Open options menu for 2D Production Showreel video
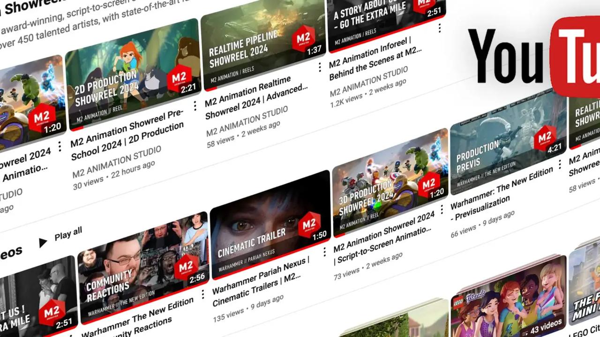This screenshot has width=600, height=337. point(195,105)
